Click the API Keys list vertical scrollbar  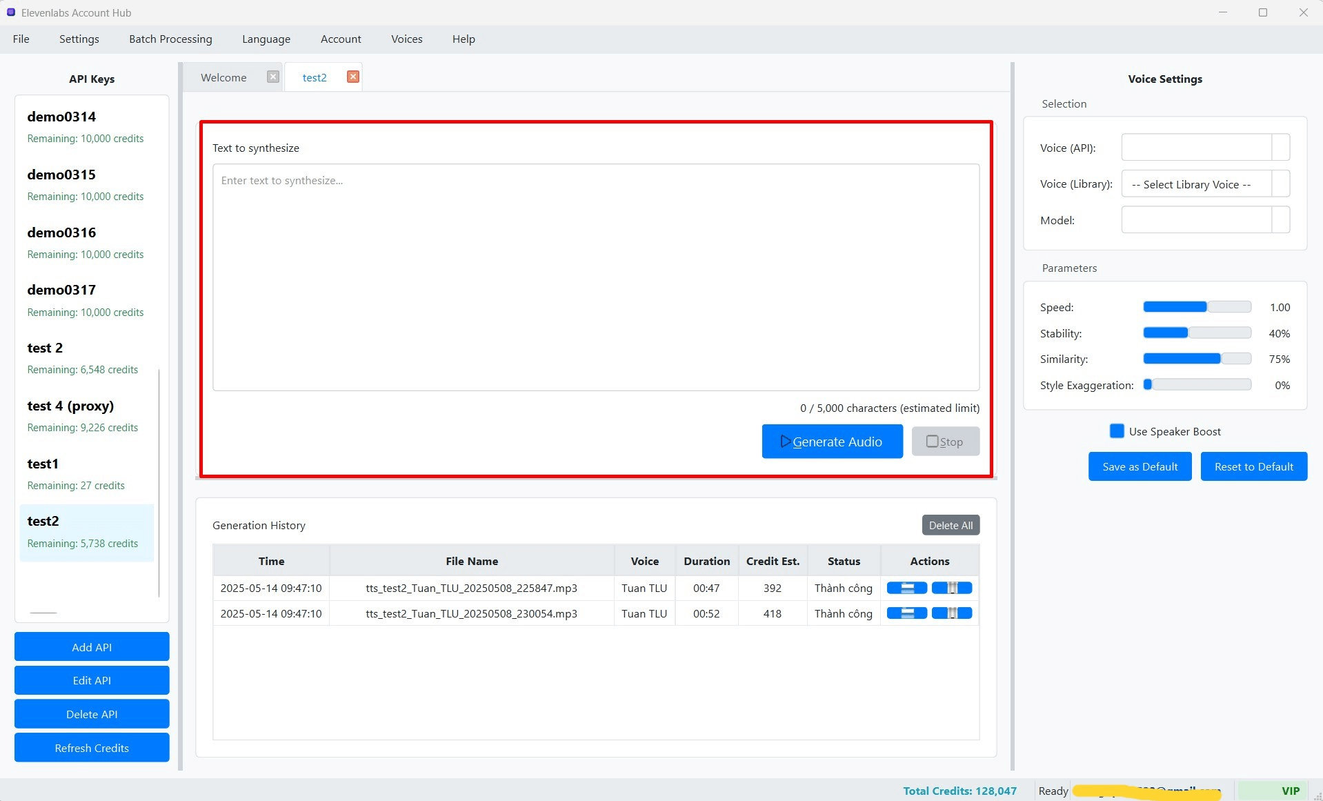(x=159, y=483)
